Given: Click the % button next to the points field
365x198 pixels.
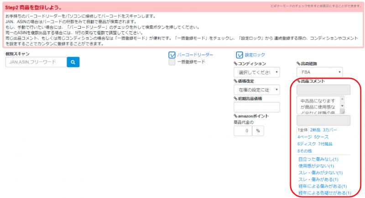Looking at the screenshot, I should click(x=258, y=131).
